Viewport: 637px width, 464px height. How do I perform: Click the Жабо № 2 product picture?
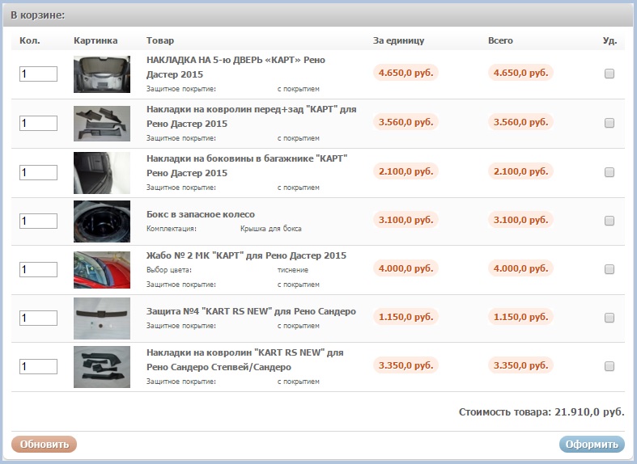tap(101, 269)
